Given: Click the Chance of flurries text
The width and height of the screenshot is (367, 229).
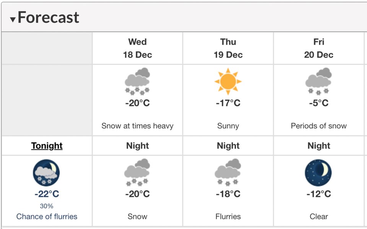Looking at the screenshot, I should point(47,216).
